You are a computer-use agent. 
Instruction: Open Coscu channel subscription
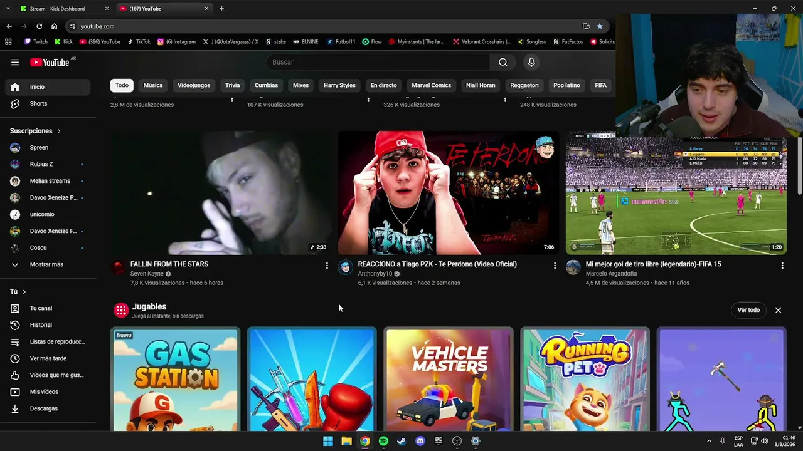[48, 248]
